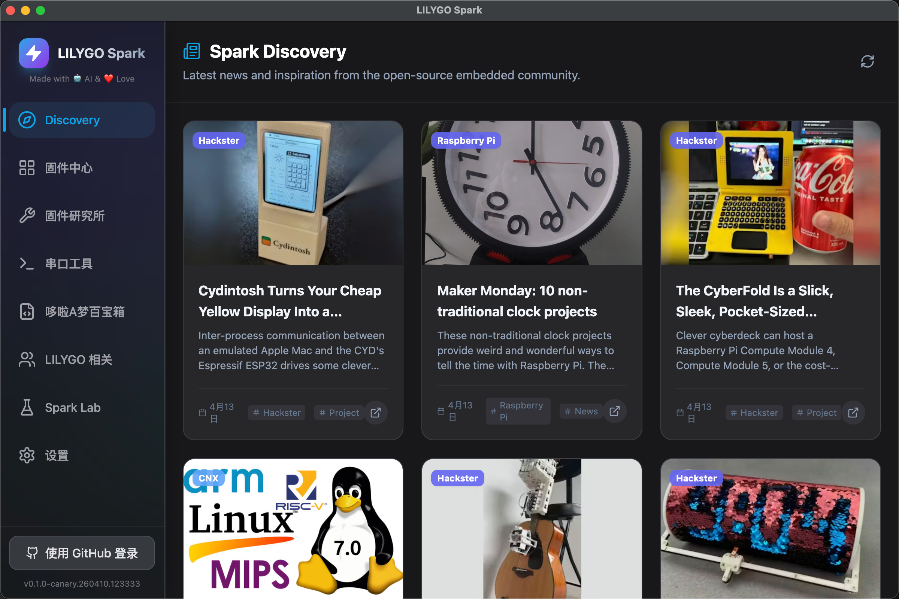Click calendar icon on CyberFold card

(680, 413)
